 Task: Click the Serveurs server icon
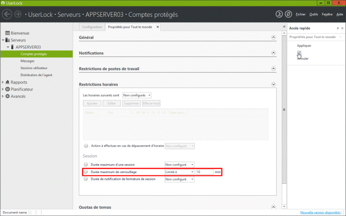7,40
